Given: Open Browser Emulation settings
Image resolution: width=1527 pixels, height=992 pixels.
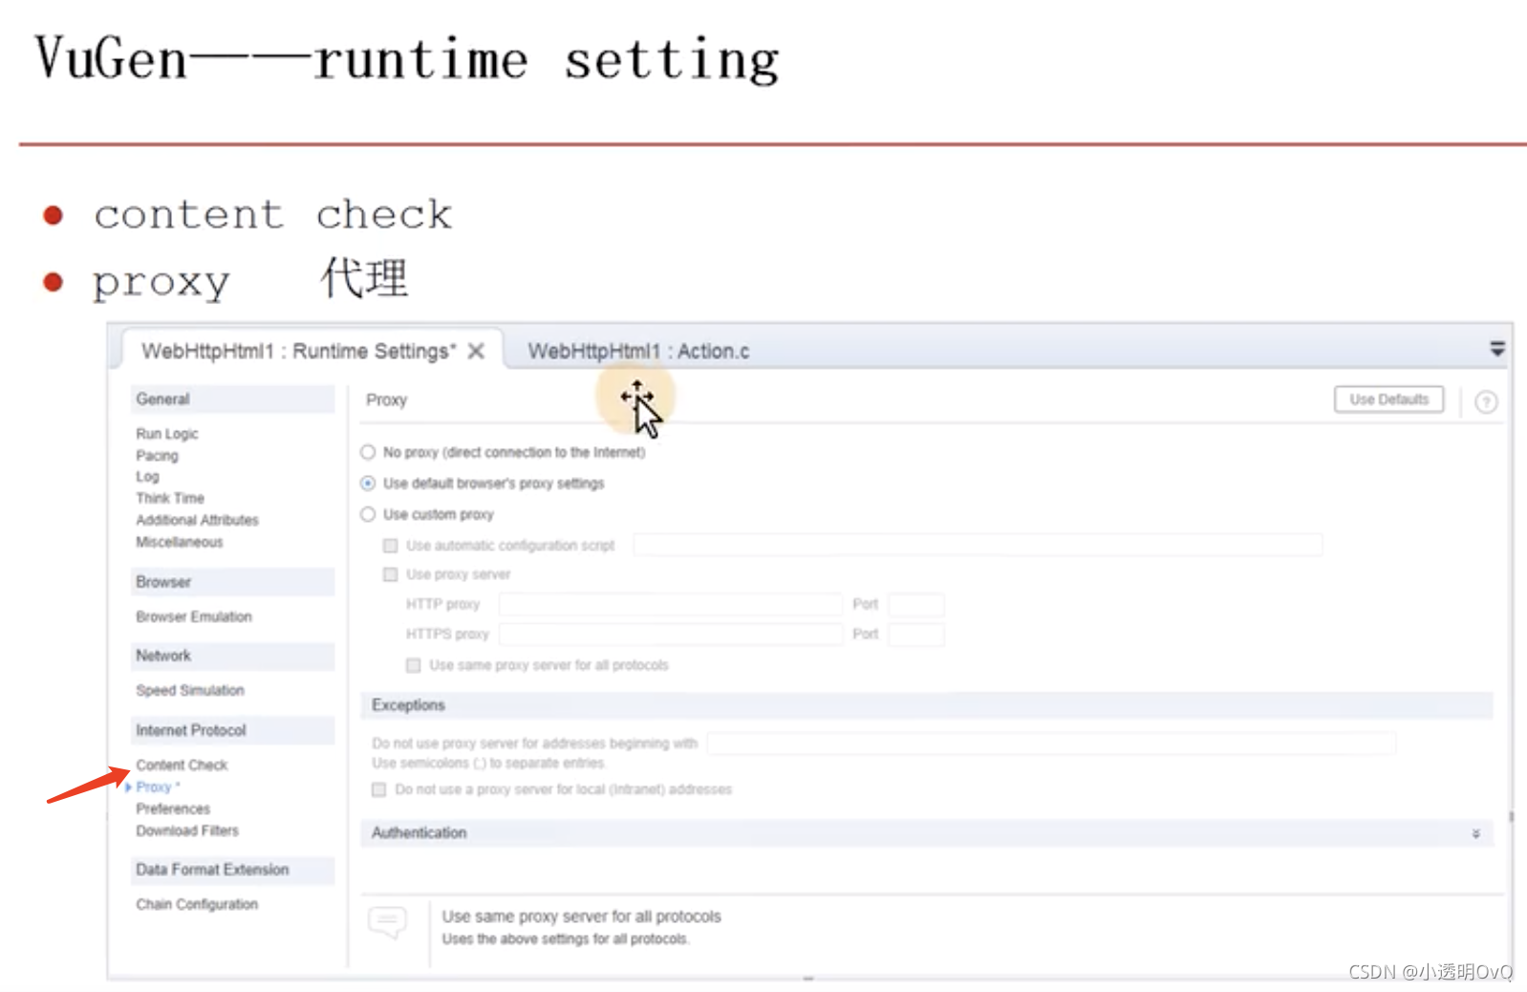Looking at the screenshot, I should (194, 616).
